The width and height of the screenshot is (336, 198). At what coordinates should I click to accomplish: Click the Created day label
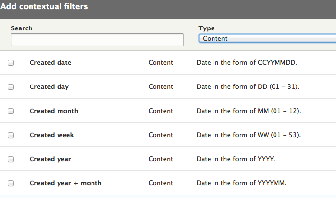(x=49, y=87)
